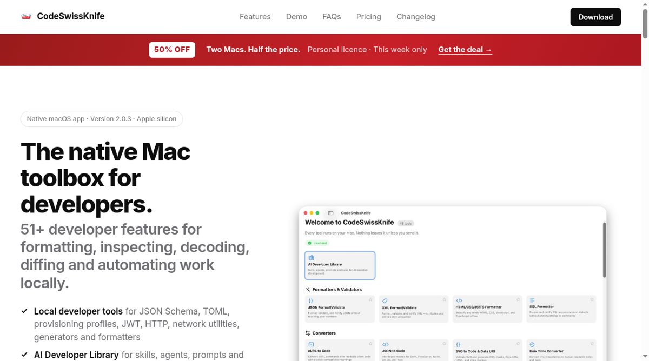Viewport: 649px width, 361px height.
Task: Star the SQL Formatter tool
Action: click(x=592, y=299)
